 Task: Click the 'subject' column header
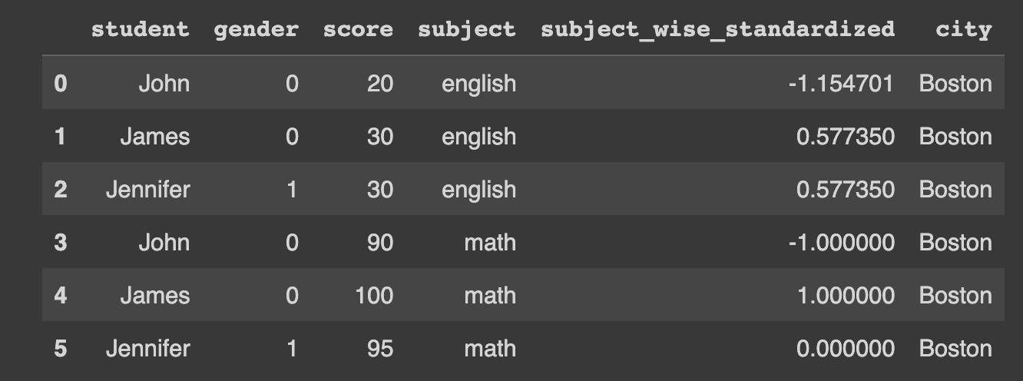pos(466,29)
